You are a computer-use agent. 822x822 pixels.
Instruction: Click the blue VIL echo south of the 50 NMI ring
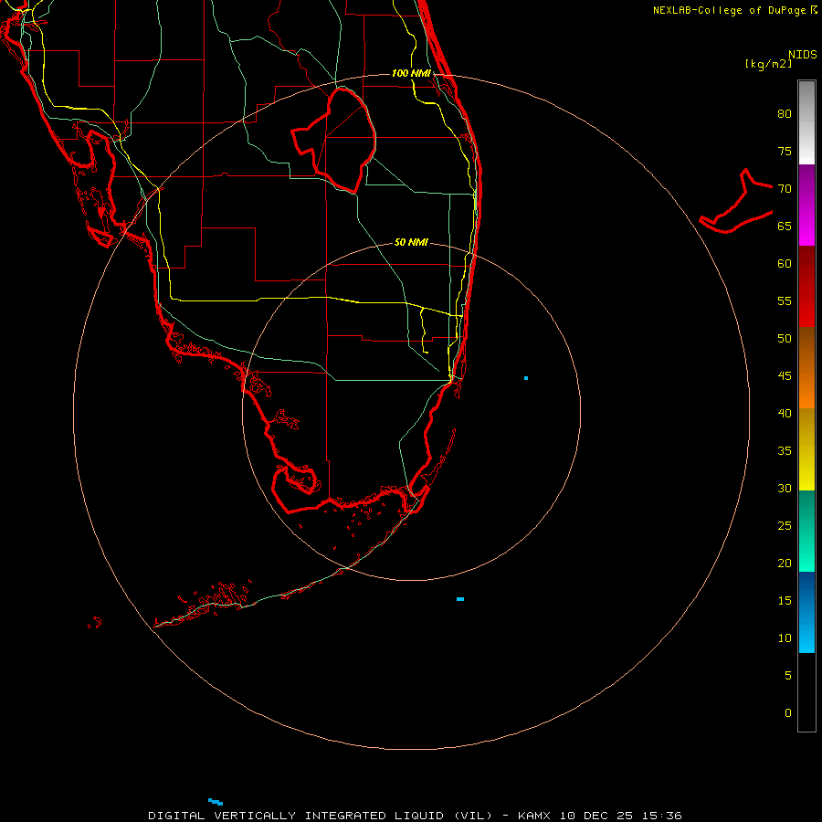tap(460, 599)
